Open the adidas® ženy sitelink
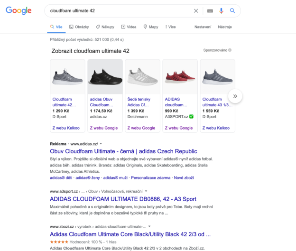 tap(88, 178)
